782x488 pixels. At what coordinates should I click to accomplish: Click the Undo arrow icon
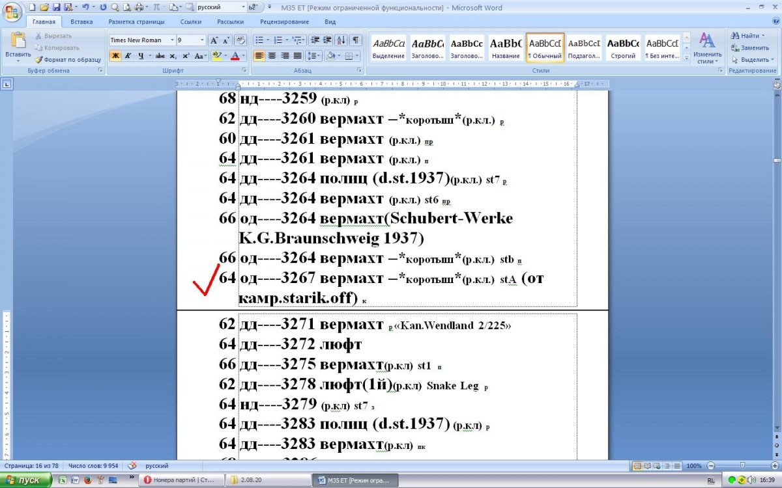85,8
